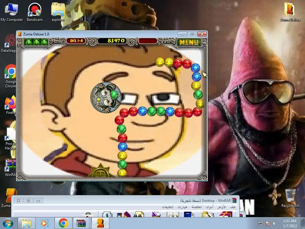Viewport: 305px width, 229px height.
Task: Click WinRAR Info toolbar icon
Action: 107,214
